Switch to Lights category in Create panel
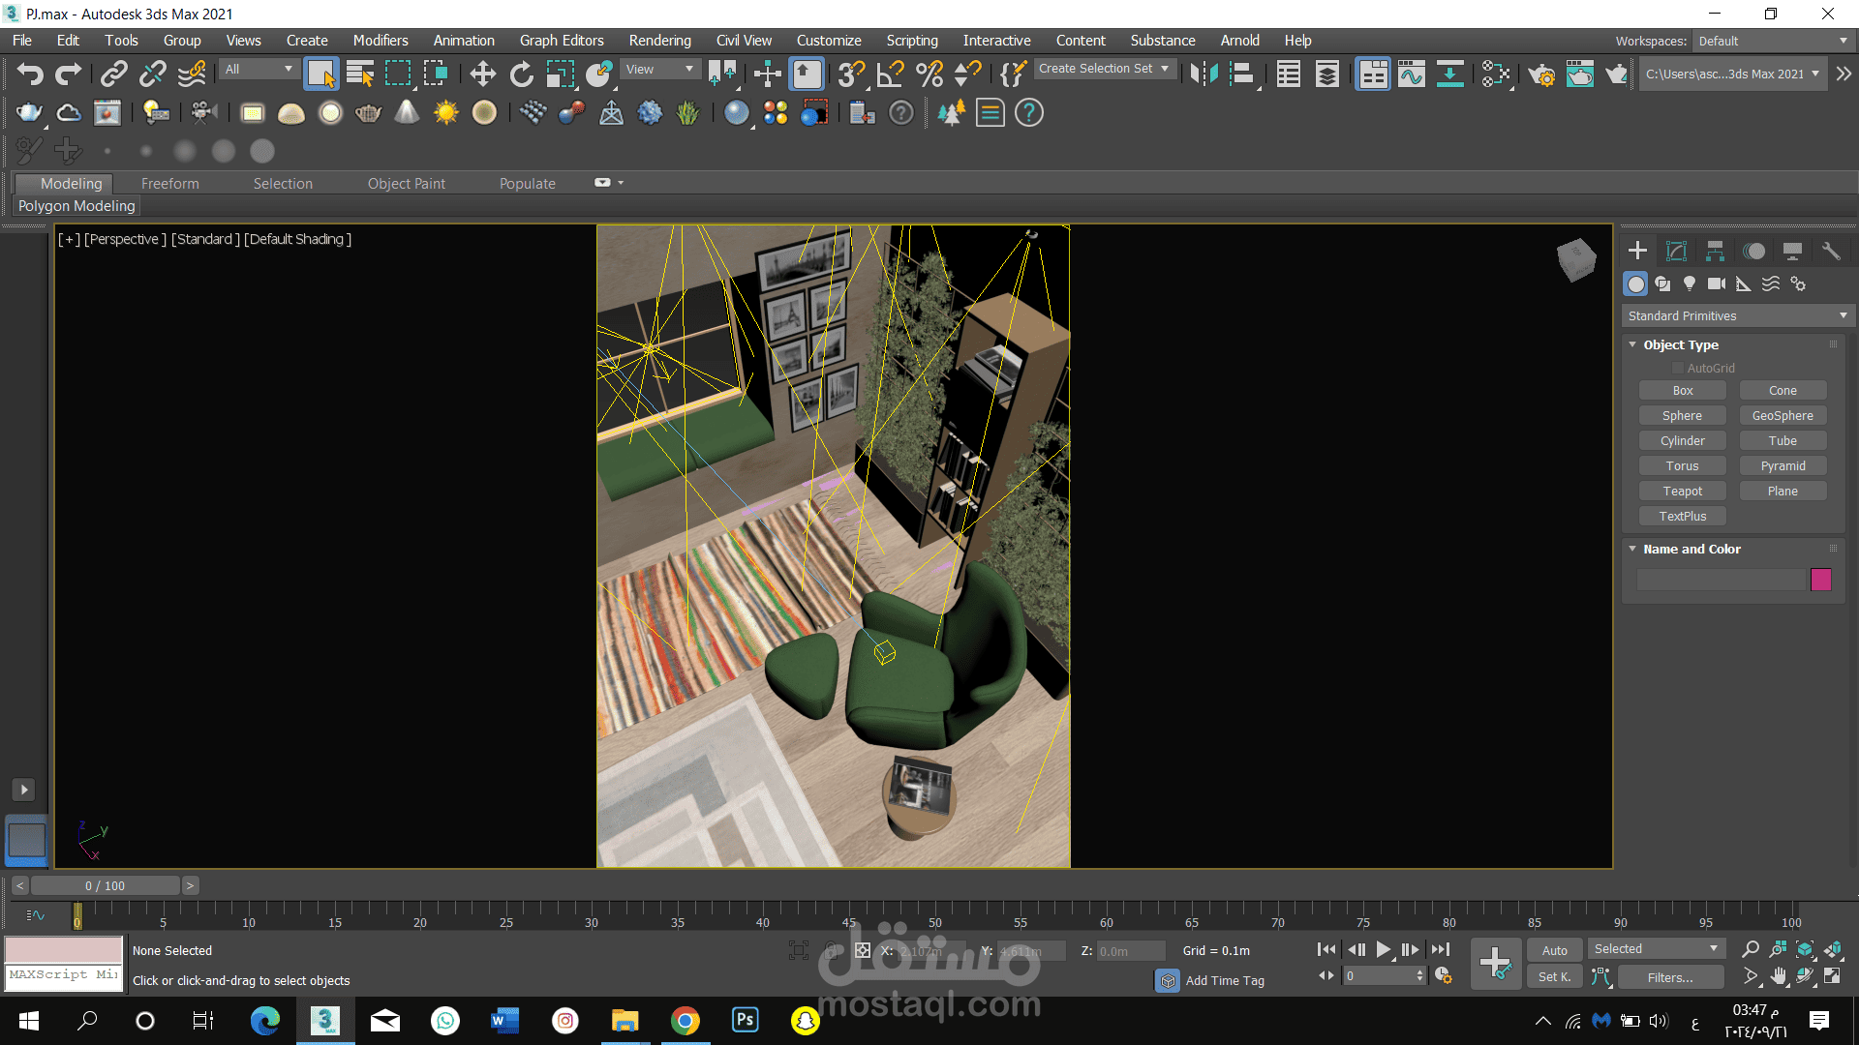 pos(1690,284)
